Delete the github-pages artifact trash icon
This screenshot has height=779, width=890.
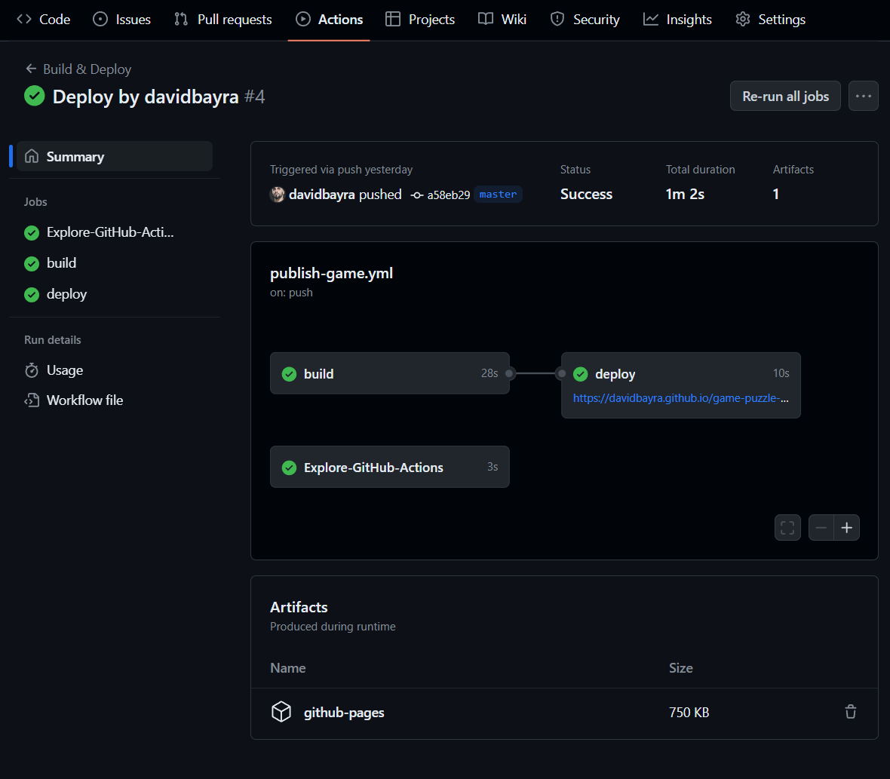[x=850, y=711]
